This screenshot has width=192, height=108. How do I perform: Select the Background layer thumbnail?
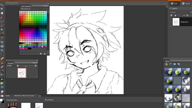pyautogui.click(x=176, y=22)
